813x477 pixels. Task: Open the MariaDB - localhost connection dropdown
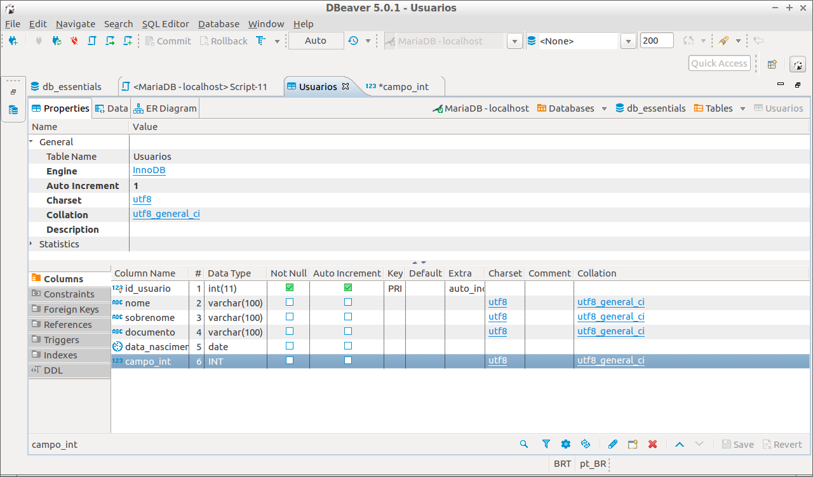(514, 41)
